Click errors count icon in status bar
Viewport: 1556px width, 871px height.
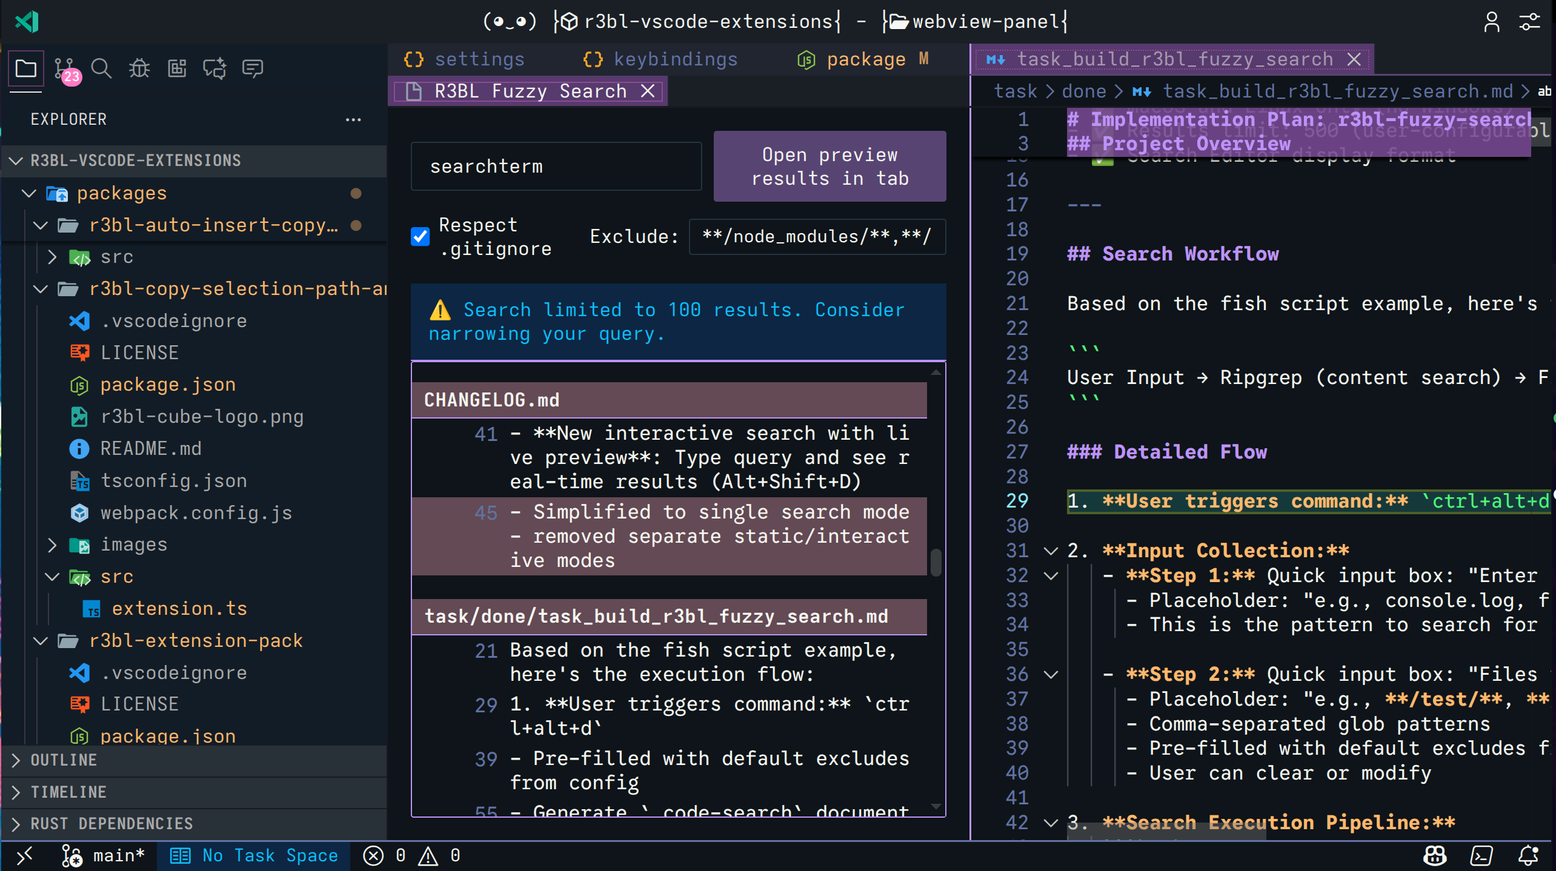click(373, 855)
